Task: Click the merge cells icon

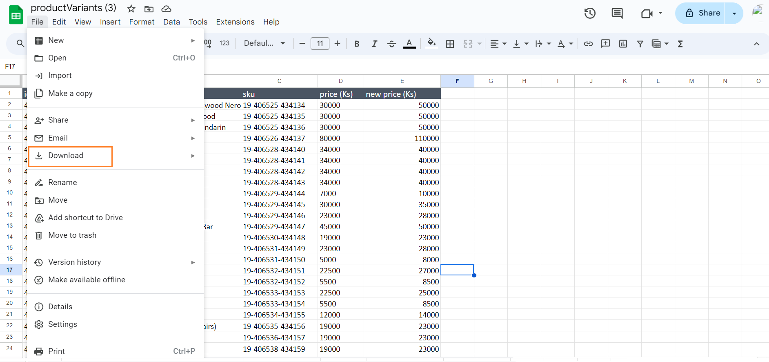Action: [x=468, y=44]
